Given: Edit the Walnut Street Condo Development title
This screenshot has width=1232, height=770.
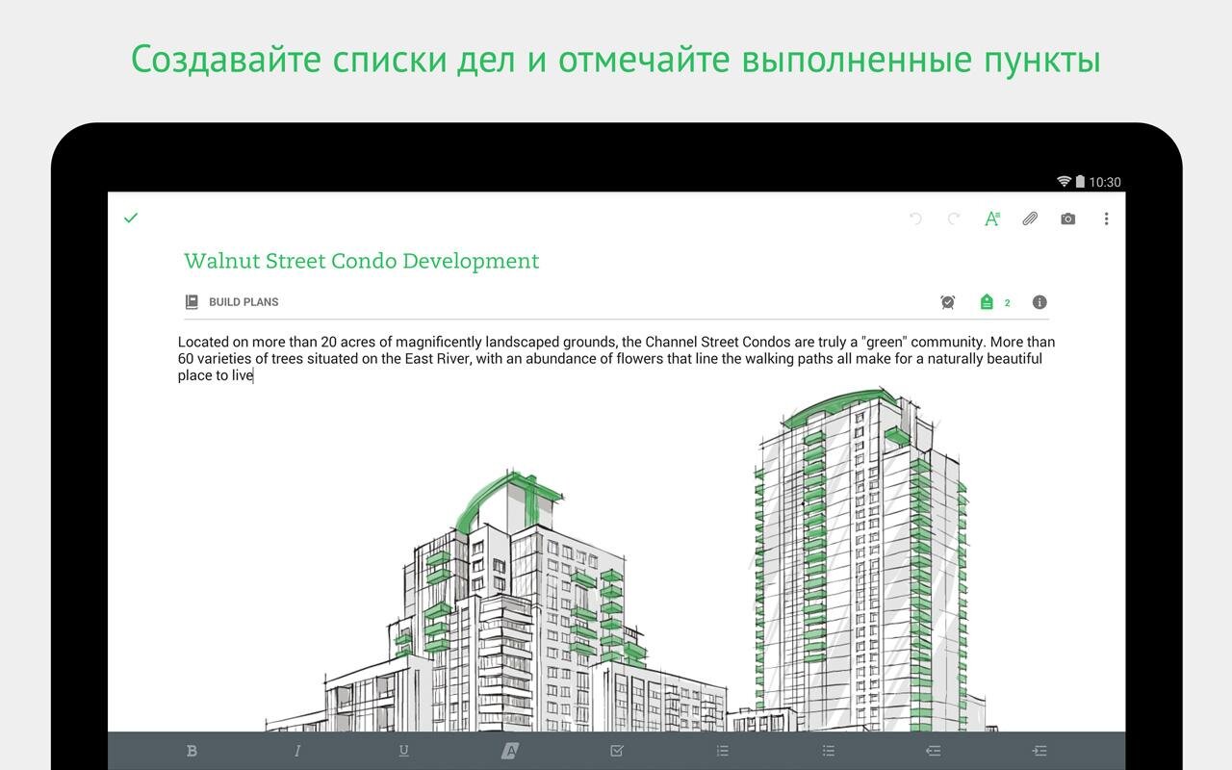Looking at the screenshot, I should (361, 261).
